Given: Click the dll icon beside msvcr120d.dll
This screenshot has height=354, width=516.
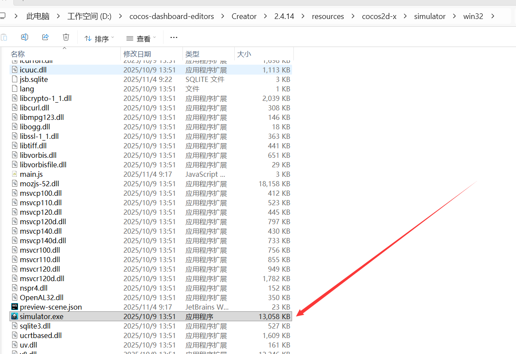Looking at the screenshot, I should click(x=15, y=279).
